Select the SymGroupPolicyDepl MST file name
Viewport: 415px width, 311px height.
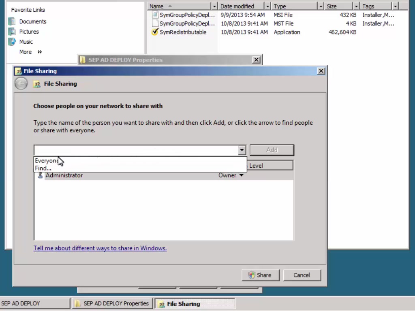(187, 23)
